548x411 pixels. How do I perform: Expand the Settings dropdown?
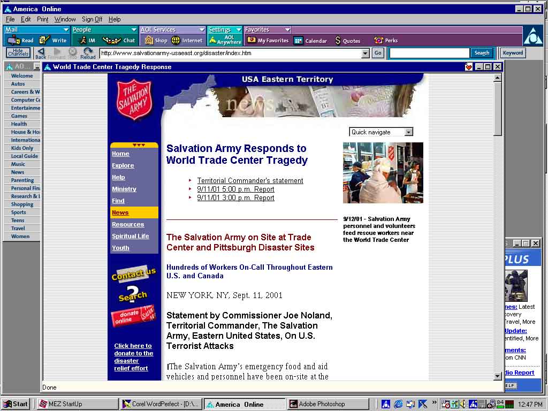[x=238, y=30]
